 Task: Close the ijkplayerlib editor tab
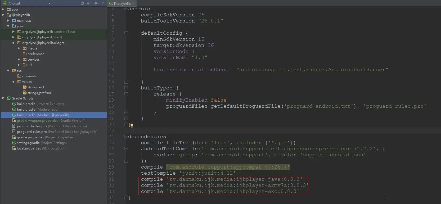point(134,3)
